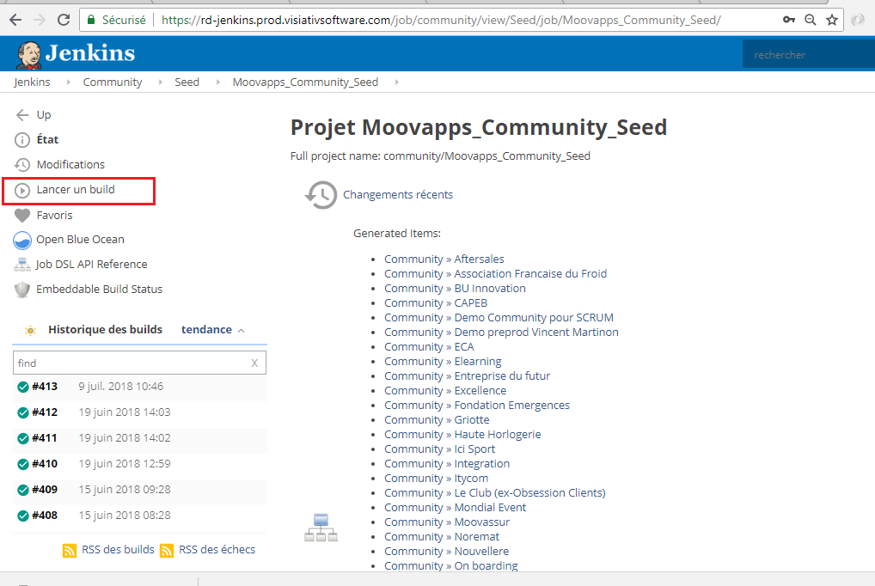
Task: Click the rechercher search field
Action: pyautogui.click(x=809, y=55)
